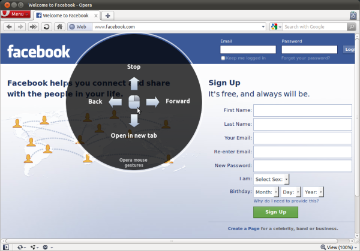The height and width of the screenshot is (251, 360).
Task: Click the Forward right arrow in gesture overlay
Action: pos(152,102)
